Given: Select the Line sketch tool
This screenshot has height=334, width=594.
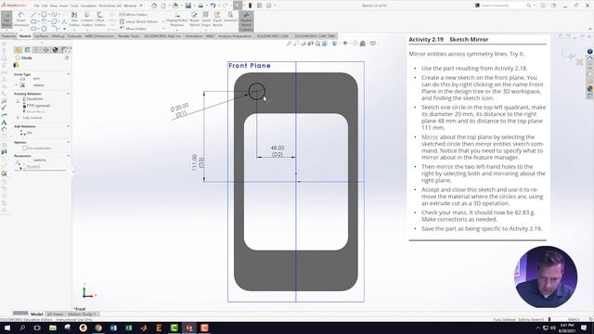Looking at the screenshot, I should (x=33, y=14).
